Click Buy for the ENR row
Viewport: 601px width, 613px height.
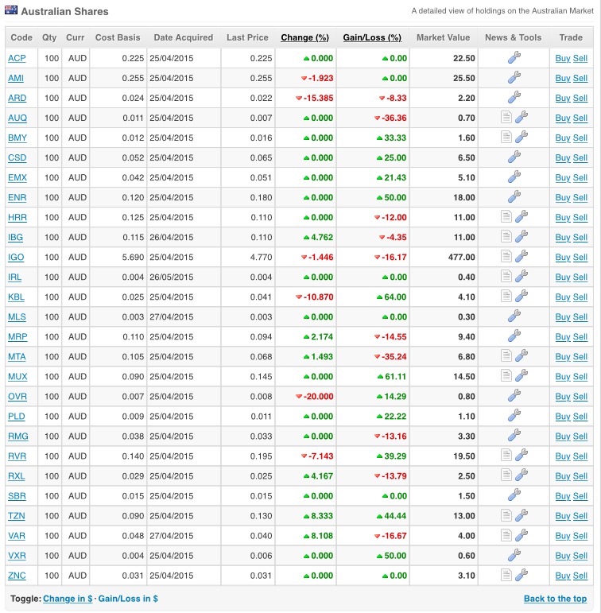click(563, 197)
